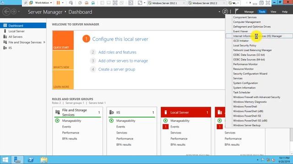Click Performance in File and Storage tile
This screenshot has height=164, width=293.
(x=71, y=133)
